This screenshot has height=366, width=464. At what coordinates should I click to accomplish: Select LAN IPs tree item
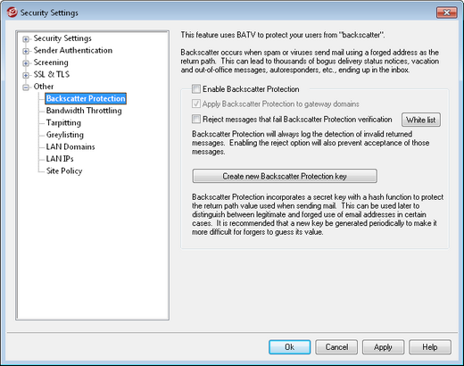(60, 159)
